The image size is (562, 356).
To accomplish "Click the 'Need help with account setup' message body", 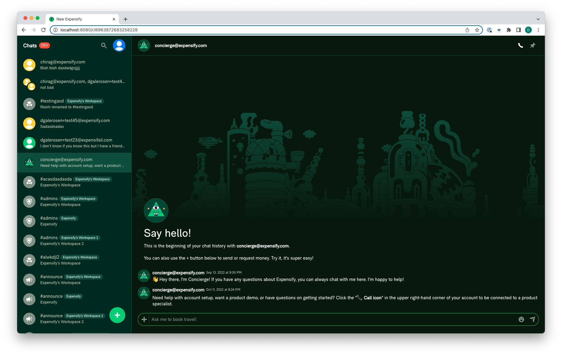I will (345, 301).
